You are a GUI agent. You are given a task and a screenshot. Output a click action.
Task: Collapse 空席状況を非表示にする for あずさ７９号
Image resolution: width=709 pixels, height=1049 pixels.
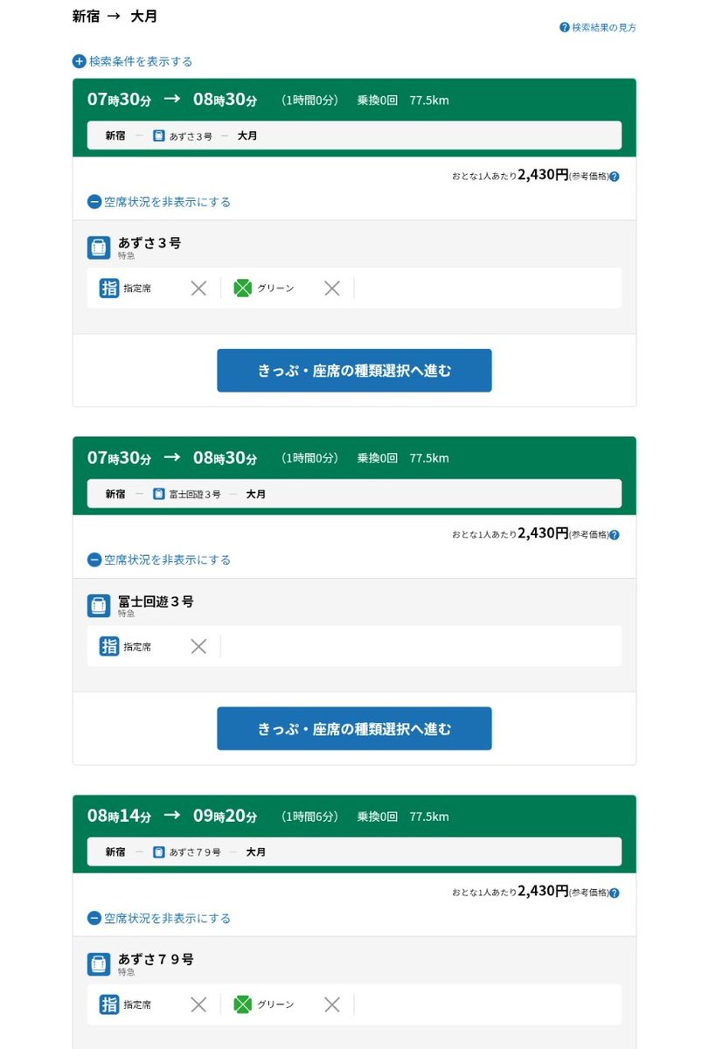(159, 918)
